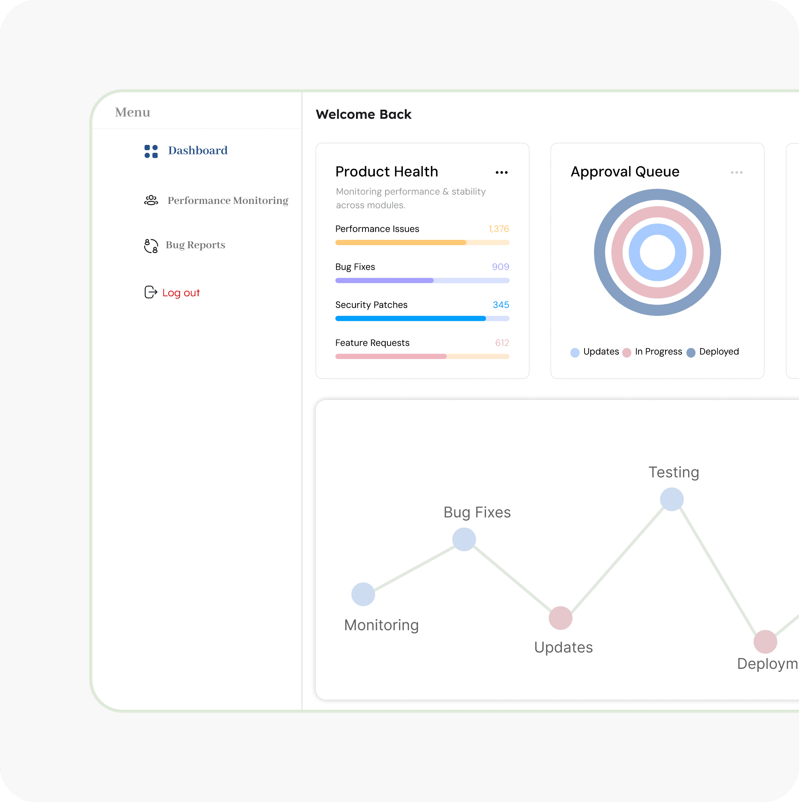Click the Performance Monitoring users icon
Viewport: 799px width, 802px height.
pyautogui.click(x=151, y=201)
